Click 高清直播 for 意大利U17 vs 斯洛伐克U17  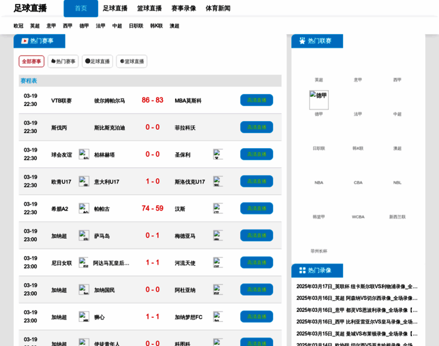click(256, 182)
